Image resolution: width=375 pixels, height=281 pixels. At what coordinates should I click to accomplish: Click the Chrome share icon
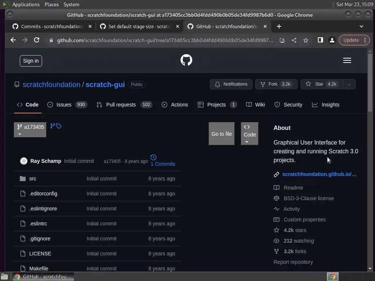(294, 40)
